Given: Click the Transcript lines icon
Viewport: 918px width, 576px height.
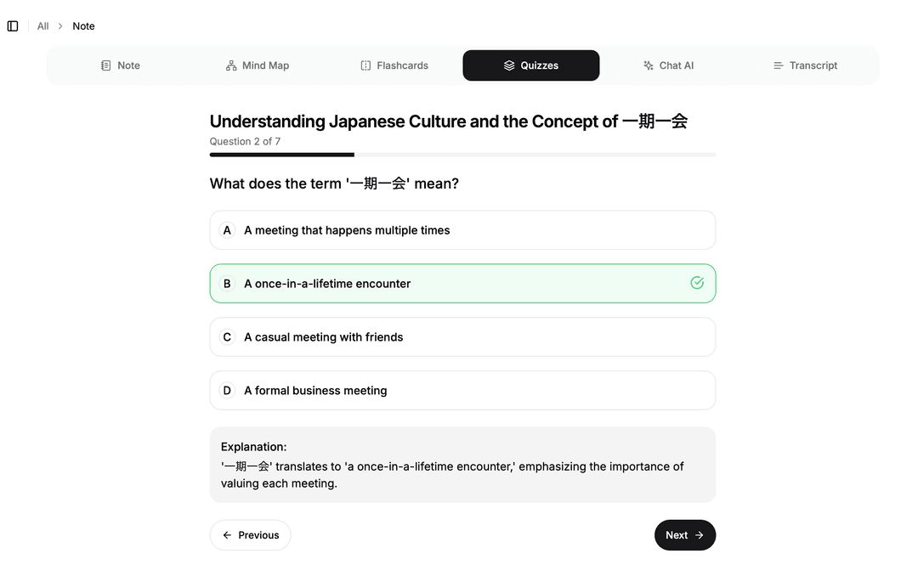Looking at the screenshot, I should point(778,65).
